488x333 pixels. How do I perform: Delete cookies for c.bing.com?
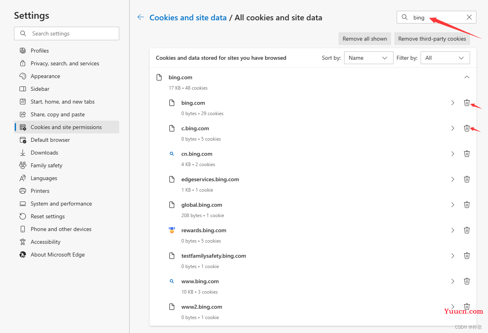(x=467, y=128)
